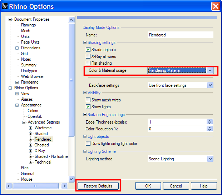Open the Backface settings dropdown
The height and width of the screenshot is (195, 222).
click(x=210, y=85)
